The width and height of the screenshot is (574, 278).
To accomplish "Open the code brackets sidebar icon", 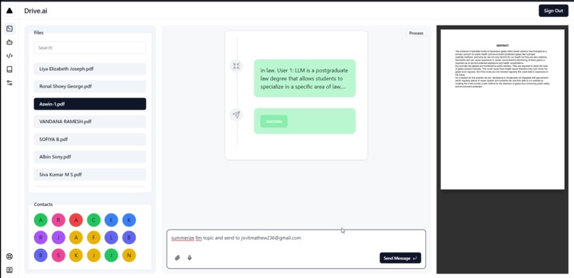I will coord(9,55).
